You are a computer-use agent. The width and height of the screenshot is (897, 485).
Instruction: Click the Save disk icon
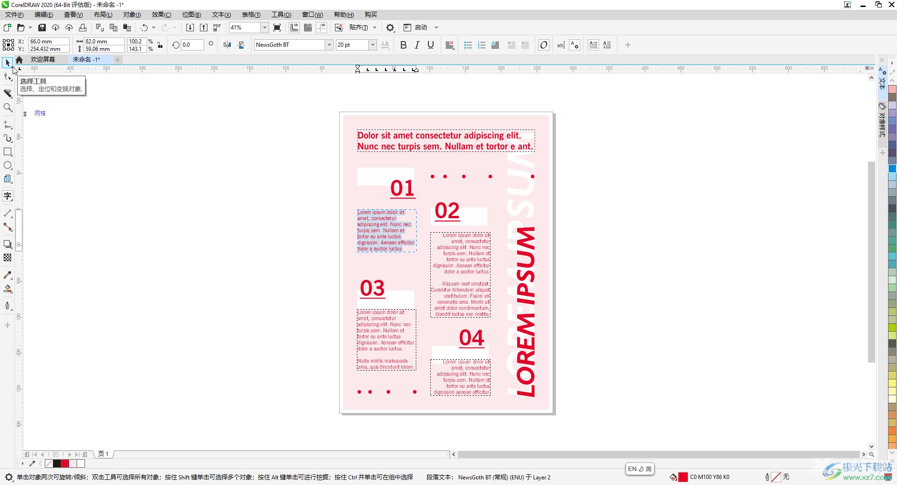(x=42, y=28)
